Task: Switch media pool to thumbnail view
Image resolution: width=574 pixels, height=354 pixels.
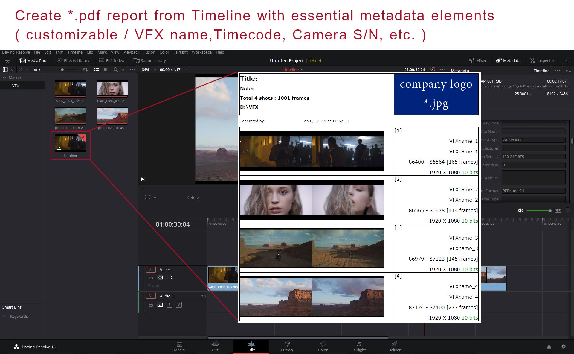Action: [x=96, y=69]
